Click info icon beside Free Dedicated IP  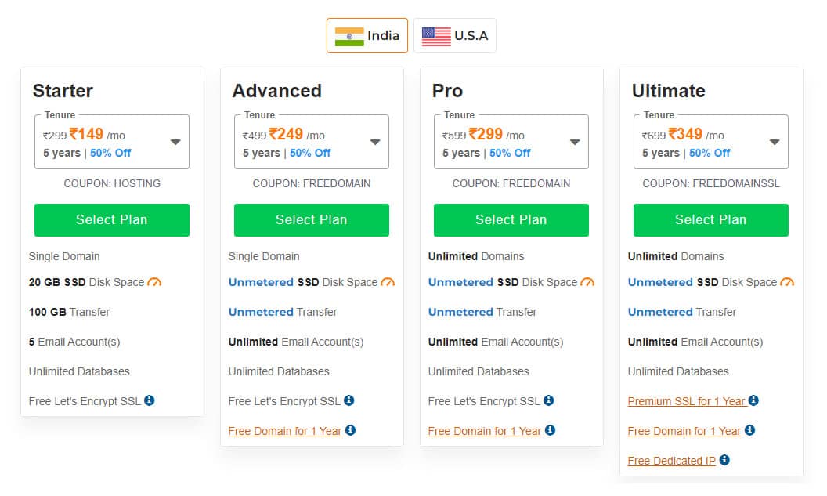(x=724, y=461)
